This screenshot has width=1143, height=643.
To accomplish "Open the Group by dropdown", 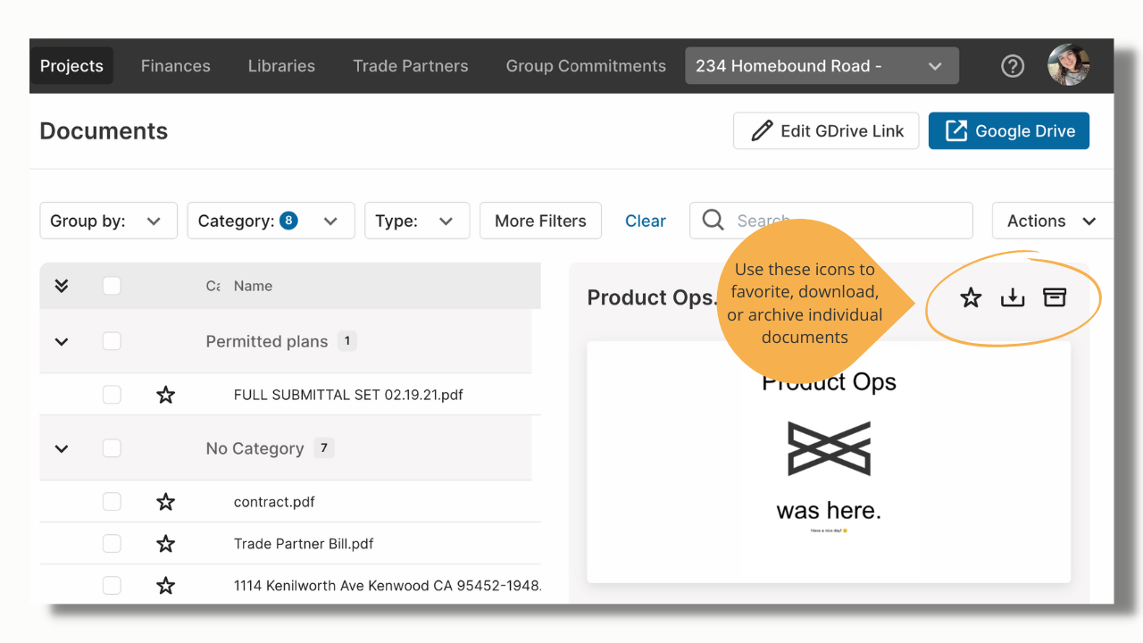I will (108, 221).
